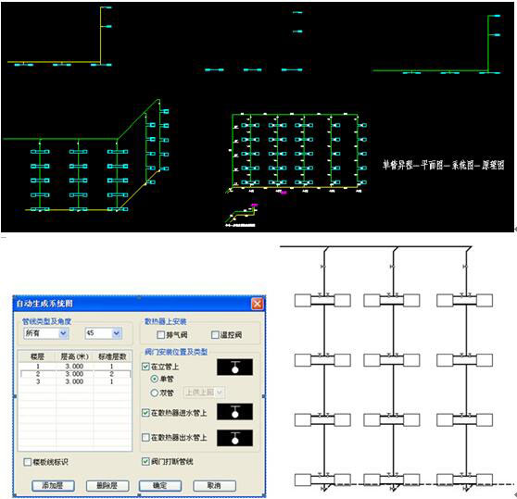This screenshot has height=499, width=517.
Task: Click the valve symbol preview beside 在立管上
Action: [x=234, y=367]
